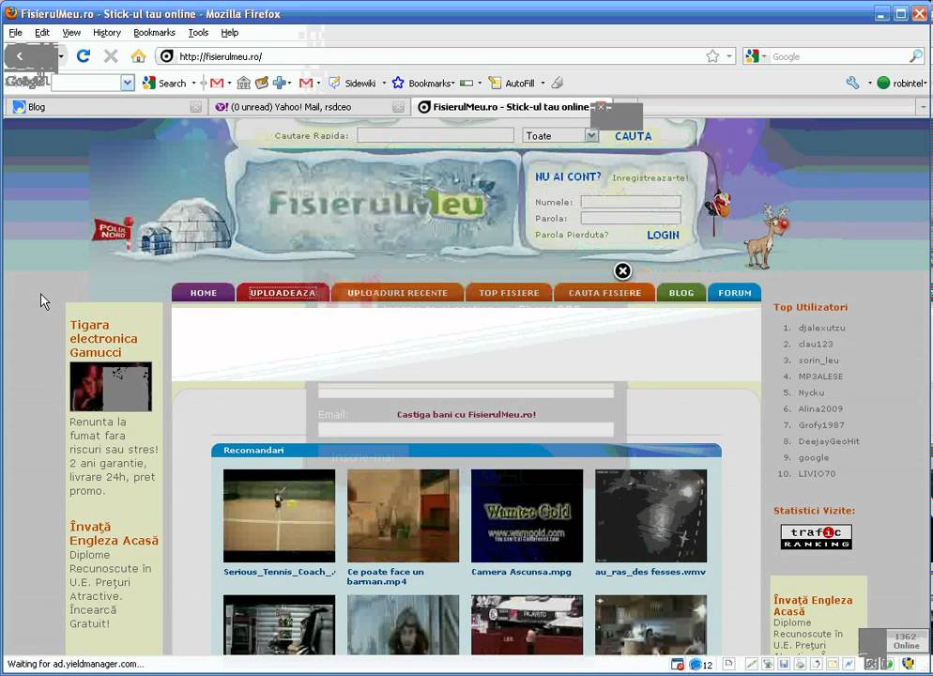Open the Bookmarks menu
The width and height of the screenshot is (933, 676).
(154, 33)
